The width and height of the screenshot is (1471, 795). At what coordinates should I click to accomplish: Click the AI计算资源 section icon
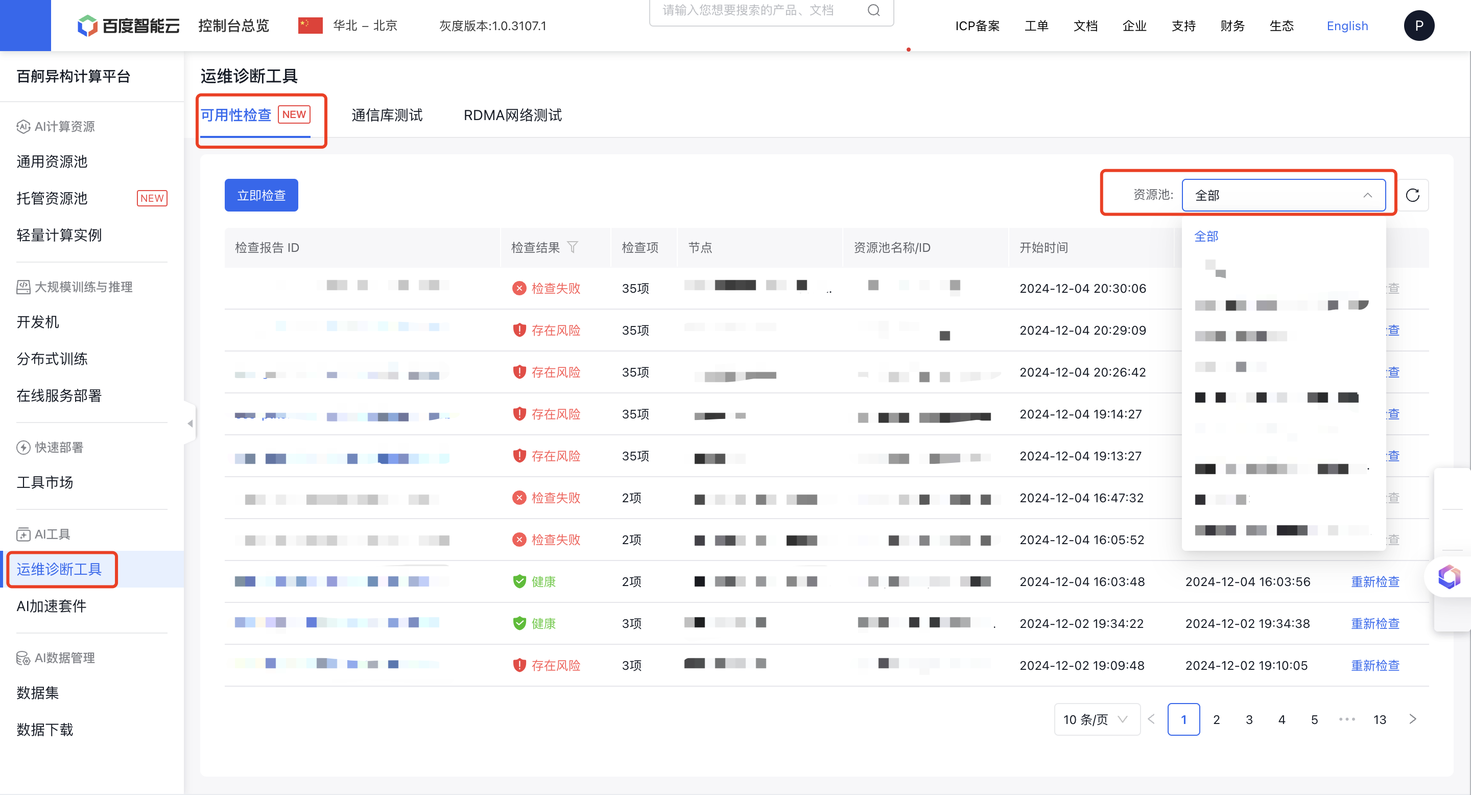point(23,126)
